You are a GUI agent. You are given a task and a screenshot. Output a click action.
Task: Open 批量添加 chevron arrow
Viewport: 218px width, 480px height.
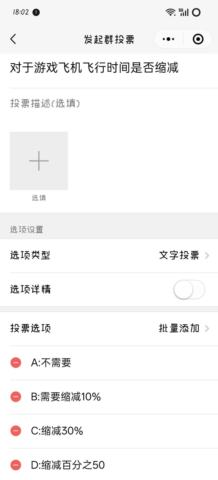pyautogui.click(x=207, y=328)
